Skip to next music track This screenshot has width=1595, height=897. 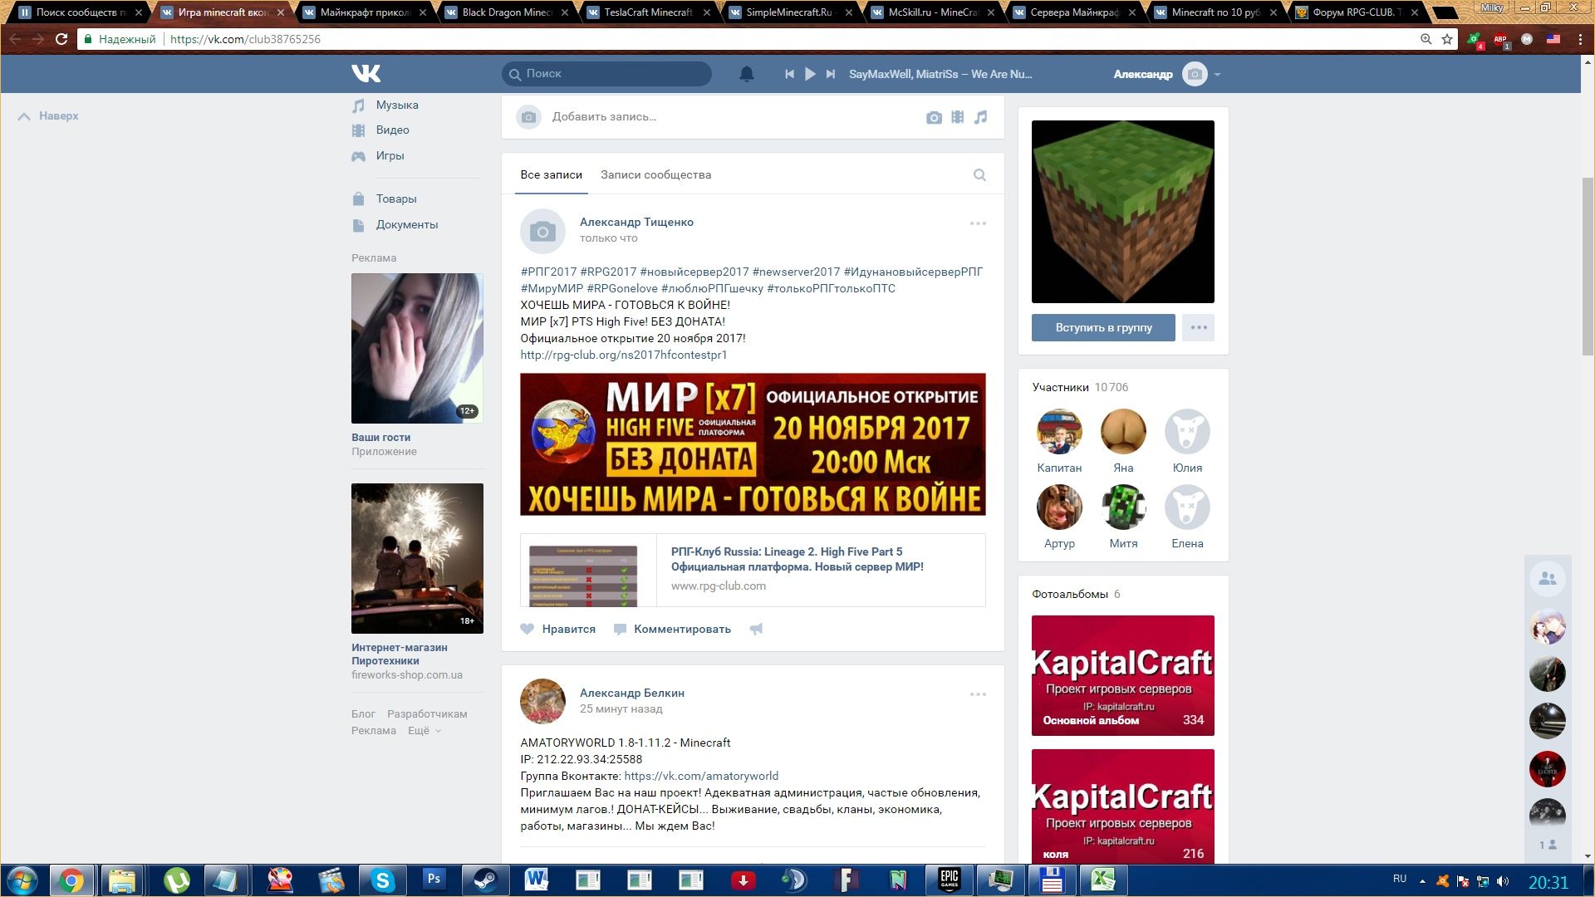[x=830, y=74]
